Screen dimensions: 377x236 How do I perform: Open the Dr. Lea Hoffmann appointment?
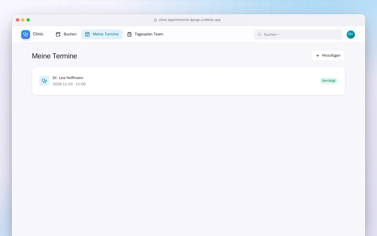(188, 81)
